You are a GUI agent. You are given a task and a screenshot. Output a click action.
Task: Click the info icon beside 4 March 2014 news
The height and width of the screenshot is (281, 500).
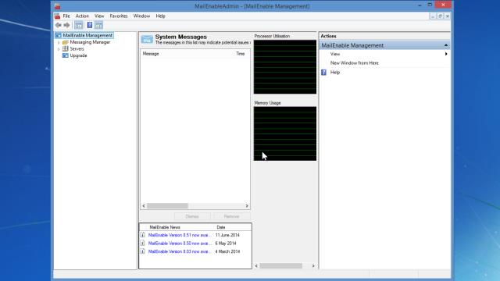click(142, 251)
